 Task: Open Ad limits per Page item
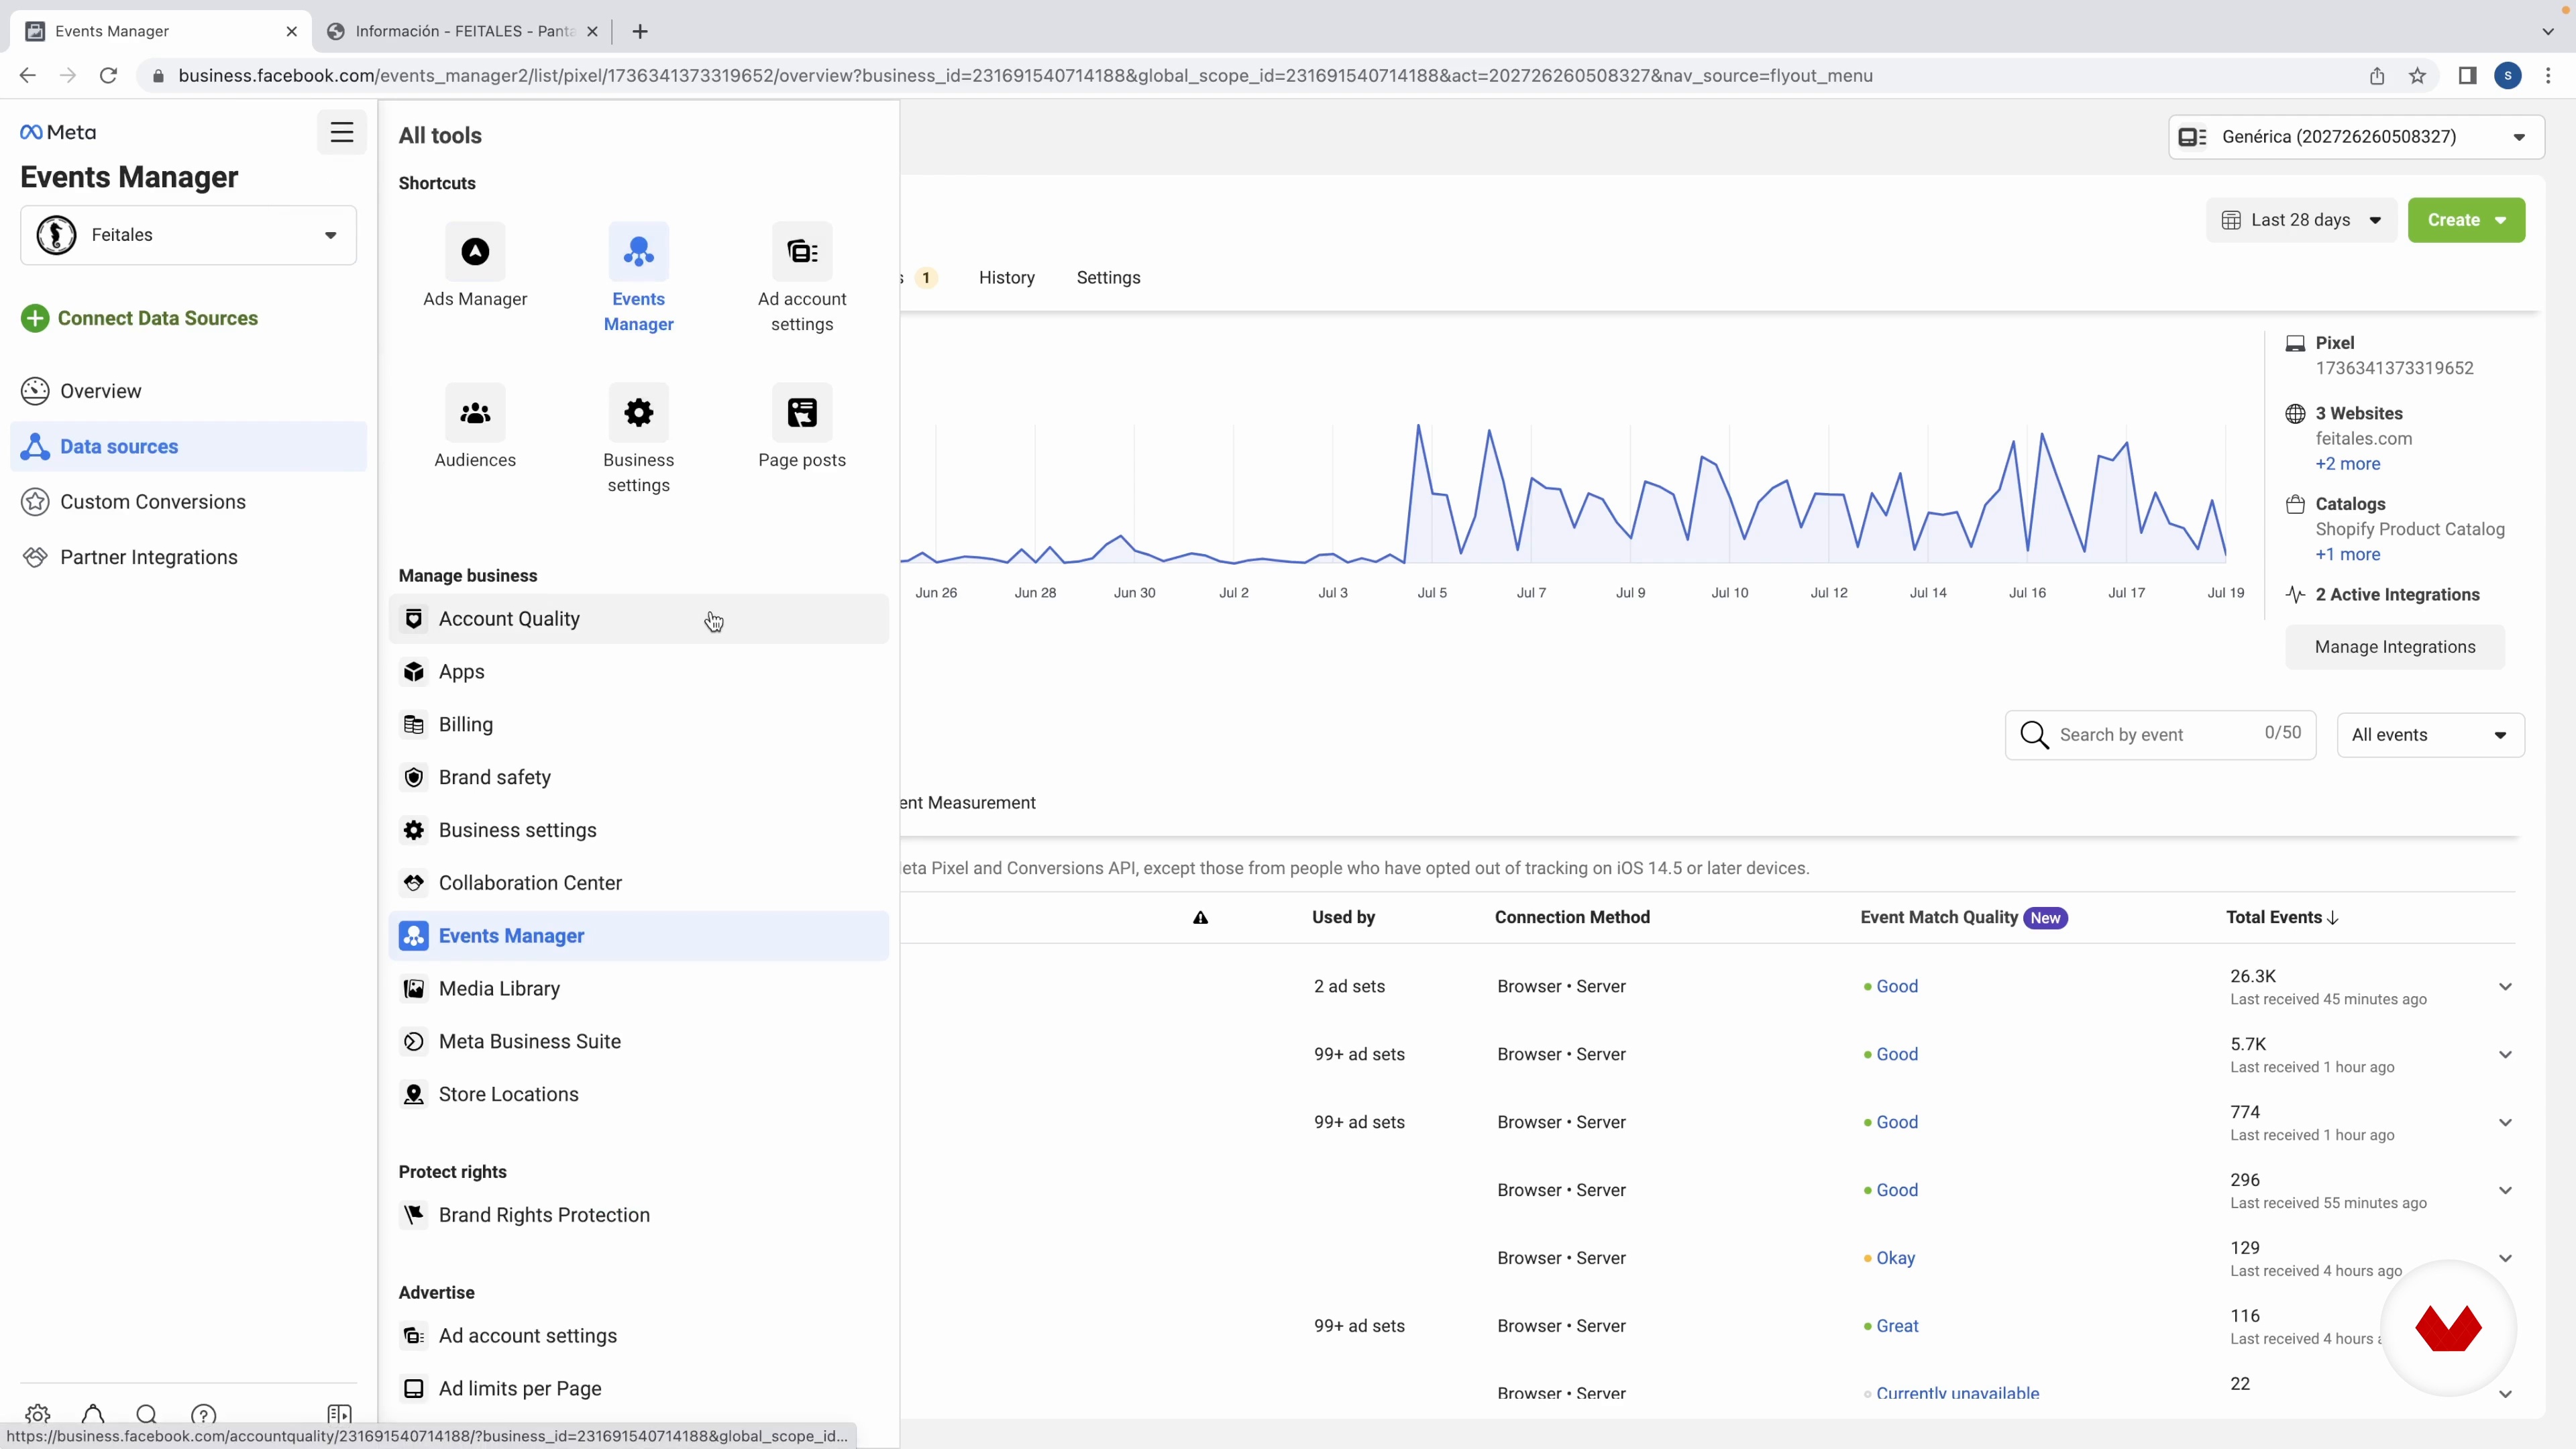[x=638, y=1389]
